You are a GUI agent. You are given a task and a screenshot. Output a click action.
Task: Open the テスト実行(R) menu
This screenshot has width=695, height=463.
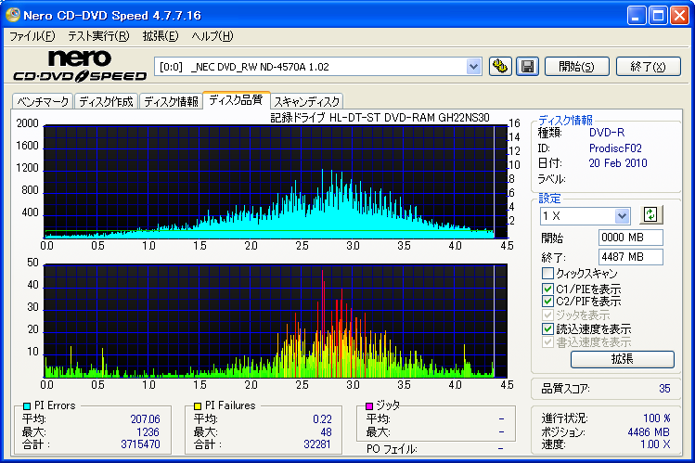[x=99, y=36]
